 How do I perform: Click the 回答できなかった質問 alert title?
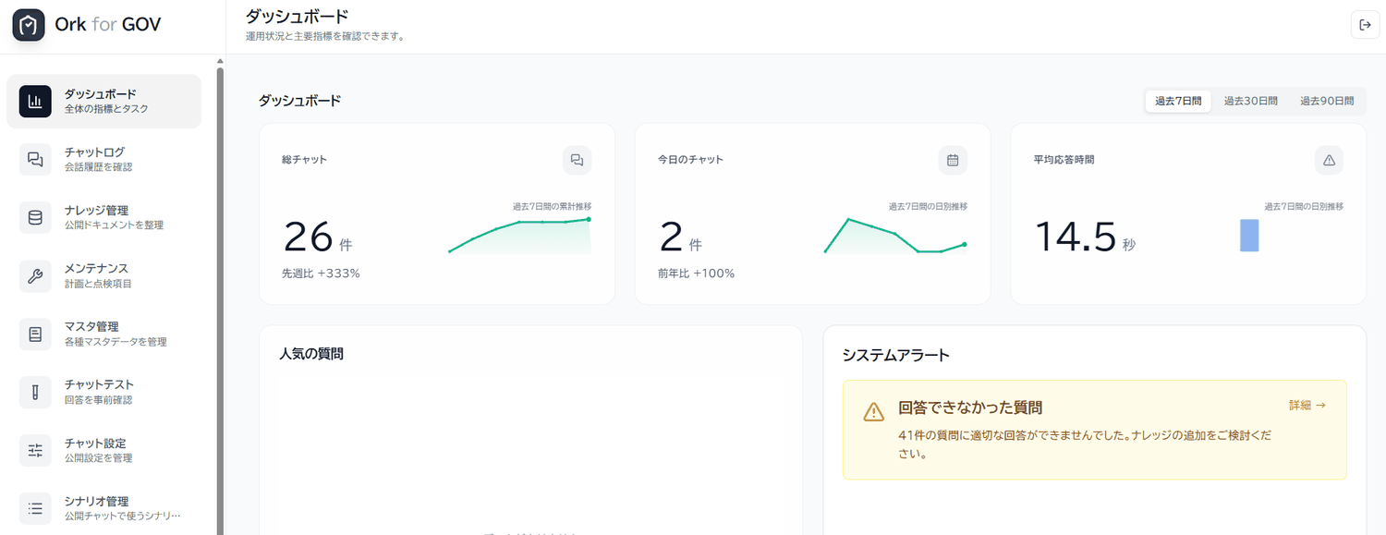point(971,407)
